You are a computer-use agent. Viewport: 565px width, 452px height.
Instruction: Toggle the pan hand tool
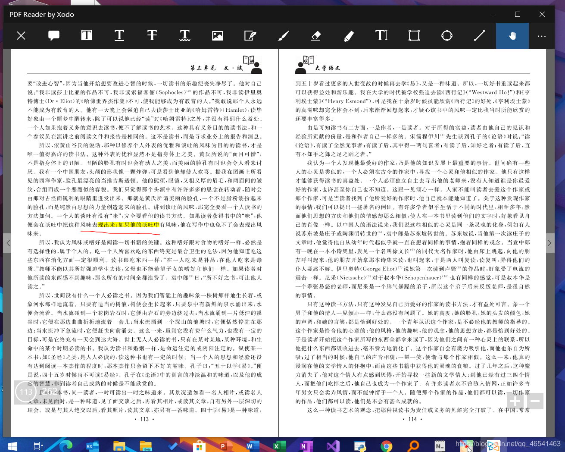[512, 36]
